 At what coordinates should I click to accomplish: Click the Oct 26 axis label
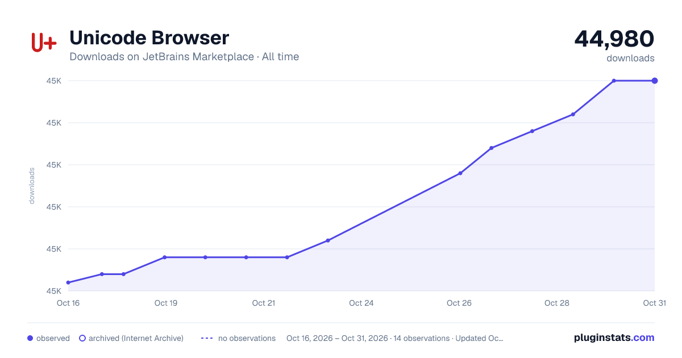tap(459, 303)
